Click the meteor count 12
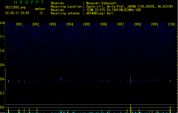 (41, 13)
